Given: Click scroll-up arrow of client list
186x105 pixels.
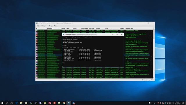Looking at the screenshot, I should tap(154, 29).
